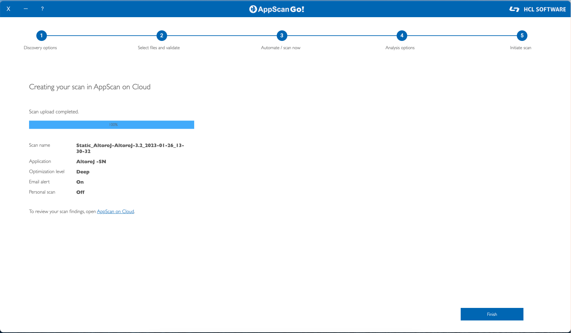Go to step 3 Automate / scan now
This screenshot has width=571, height=333.
(x=282, y=36)
